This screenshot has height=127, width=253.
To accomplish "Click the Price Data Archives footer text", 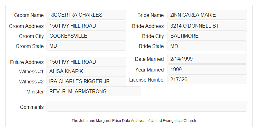I will coord(134,121).
